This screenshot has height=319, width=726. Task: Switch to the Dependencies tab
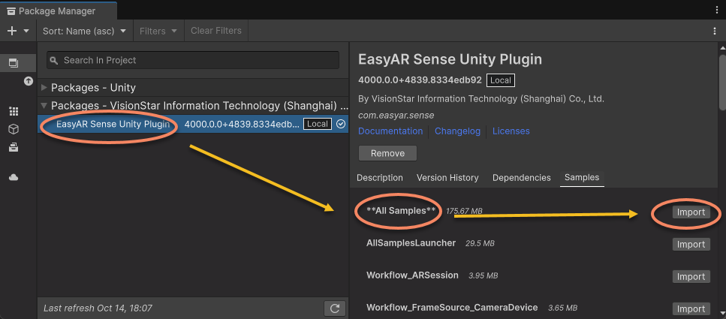coord(521,178)
